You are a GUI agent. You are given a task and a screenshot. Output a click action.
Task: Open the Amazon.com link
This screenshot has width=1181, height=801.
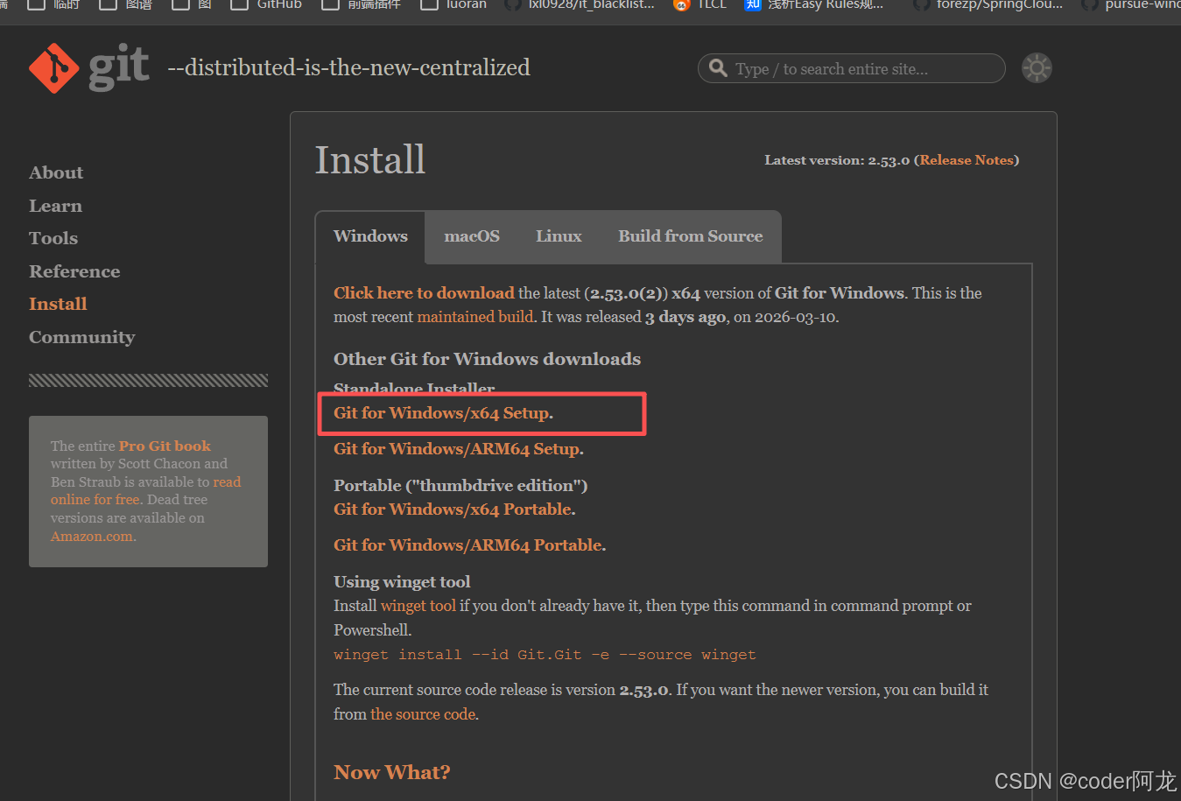(x=92, y=536)
